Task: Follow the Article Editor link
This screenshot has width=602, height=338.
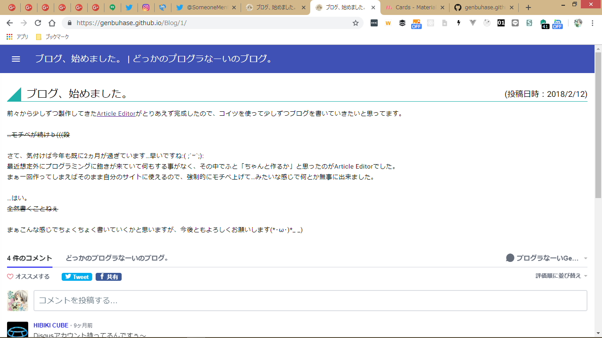Action: 116,114
